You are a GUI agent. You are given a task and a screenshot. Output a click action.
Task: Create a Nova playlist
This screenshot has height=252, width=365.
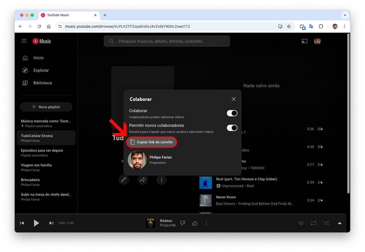point(46,107)
